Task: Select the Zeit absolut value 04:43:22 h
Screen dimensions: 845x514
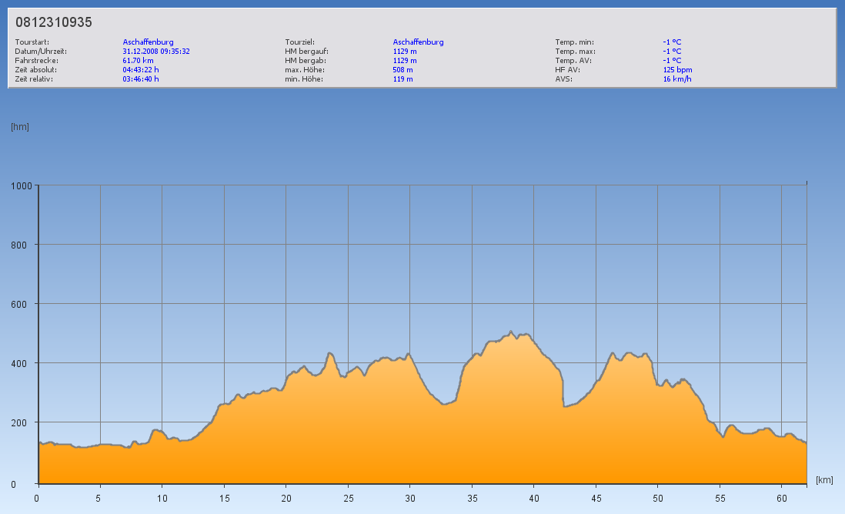Action: click(x=141, y=69)
